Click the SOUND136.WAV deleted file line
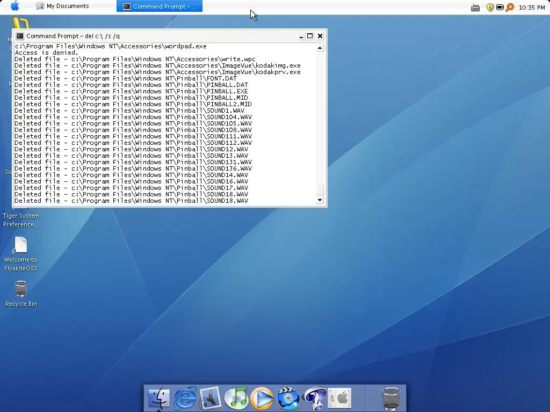The image size is (550, 412). (x=133, y=168)
